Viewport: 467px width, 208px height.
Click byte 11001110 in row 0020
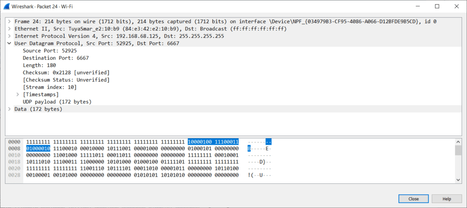click(92, 168)
